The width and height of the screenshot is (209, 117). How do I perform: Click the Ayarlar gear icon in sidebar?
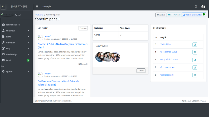(x=3, y=72)
